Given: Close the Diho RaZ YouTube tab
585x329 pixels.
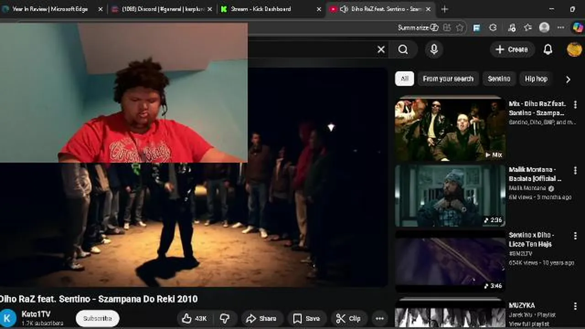Looking at the screenshot, I should [x=428, y=9].
